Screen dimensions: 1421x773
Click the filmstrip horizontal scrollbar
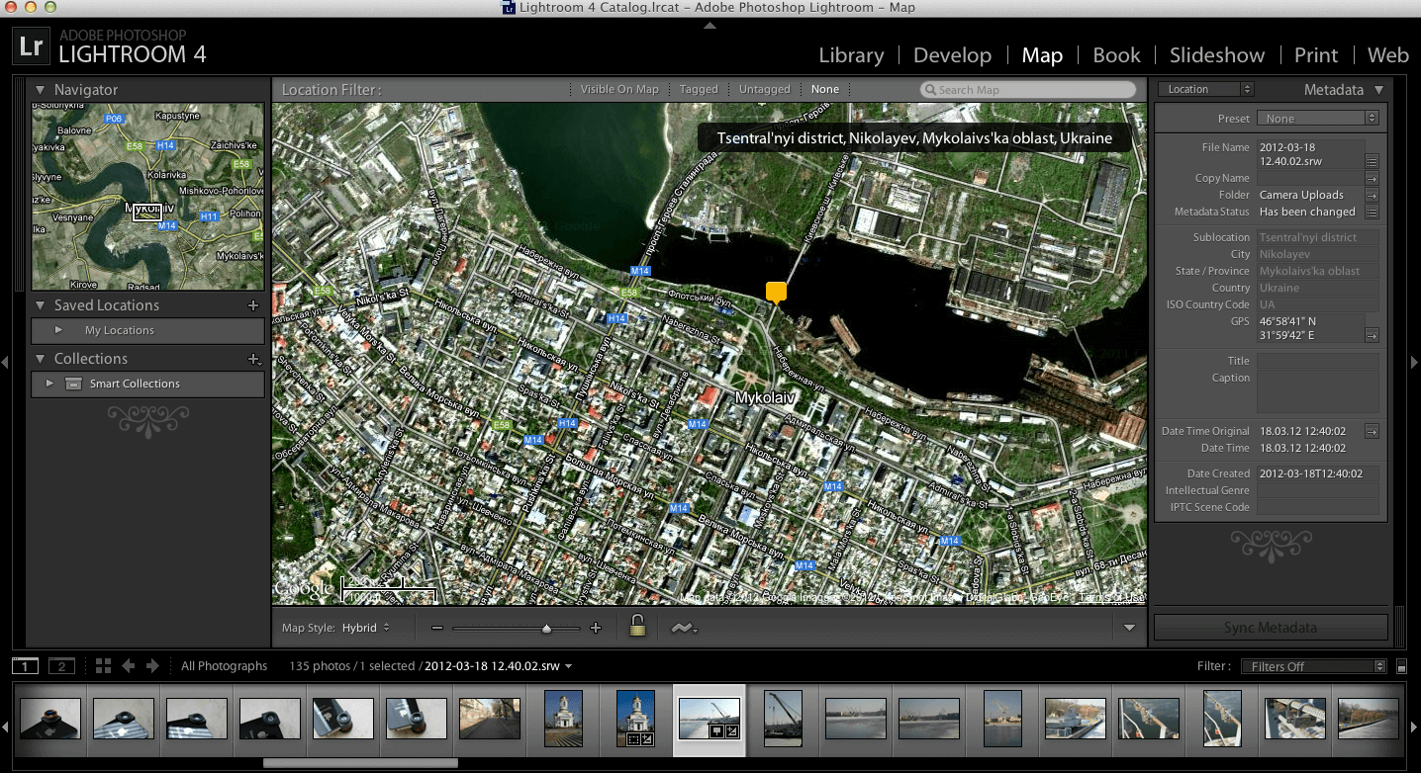(360, 763)
